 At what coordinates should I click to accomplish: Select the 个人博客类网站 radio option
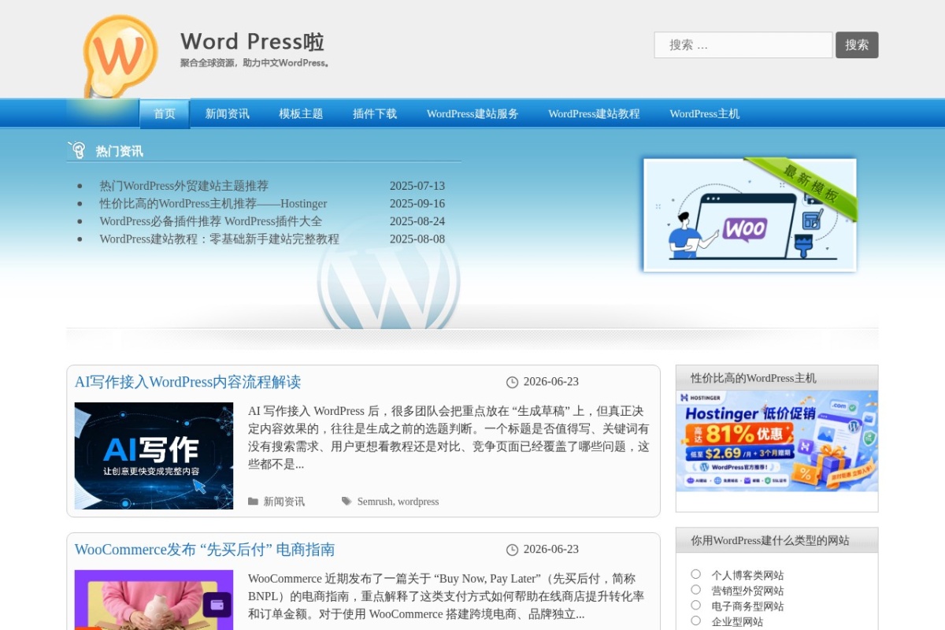coord(695,574)
